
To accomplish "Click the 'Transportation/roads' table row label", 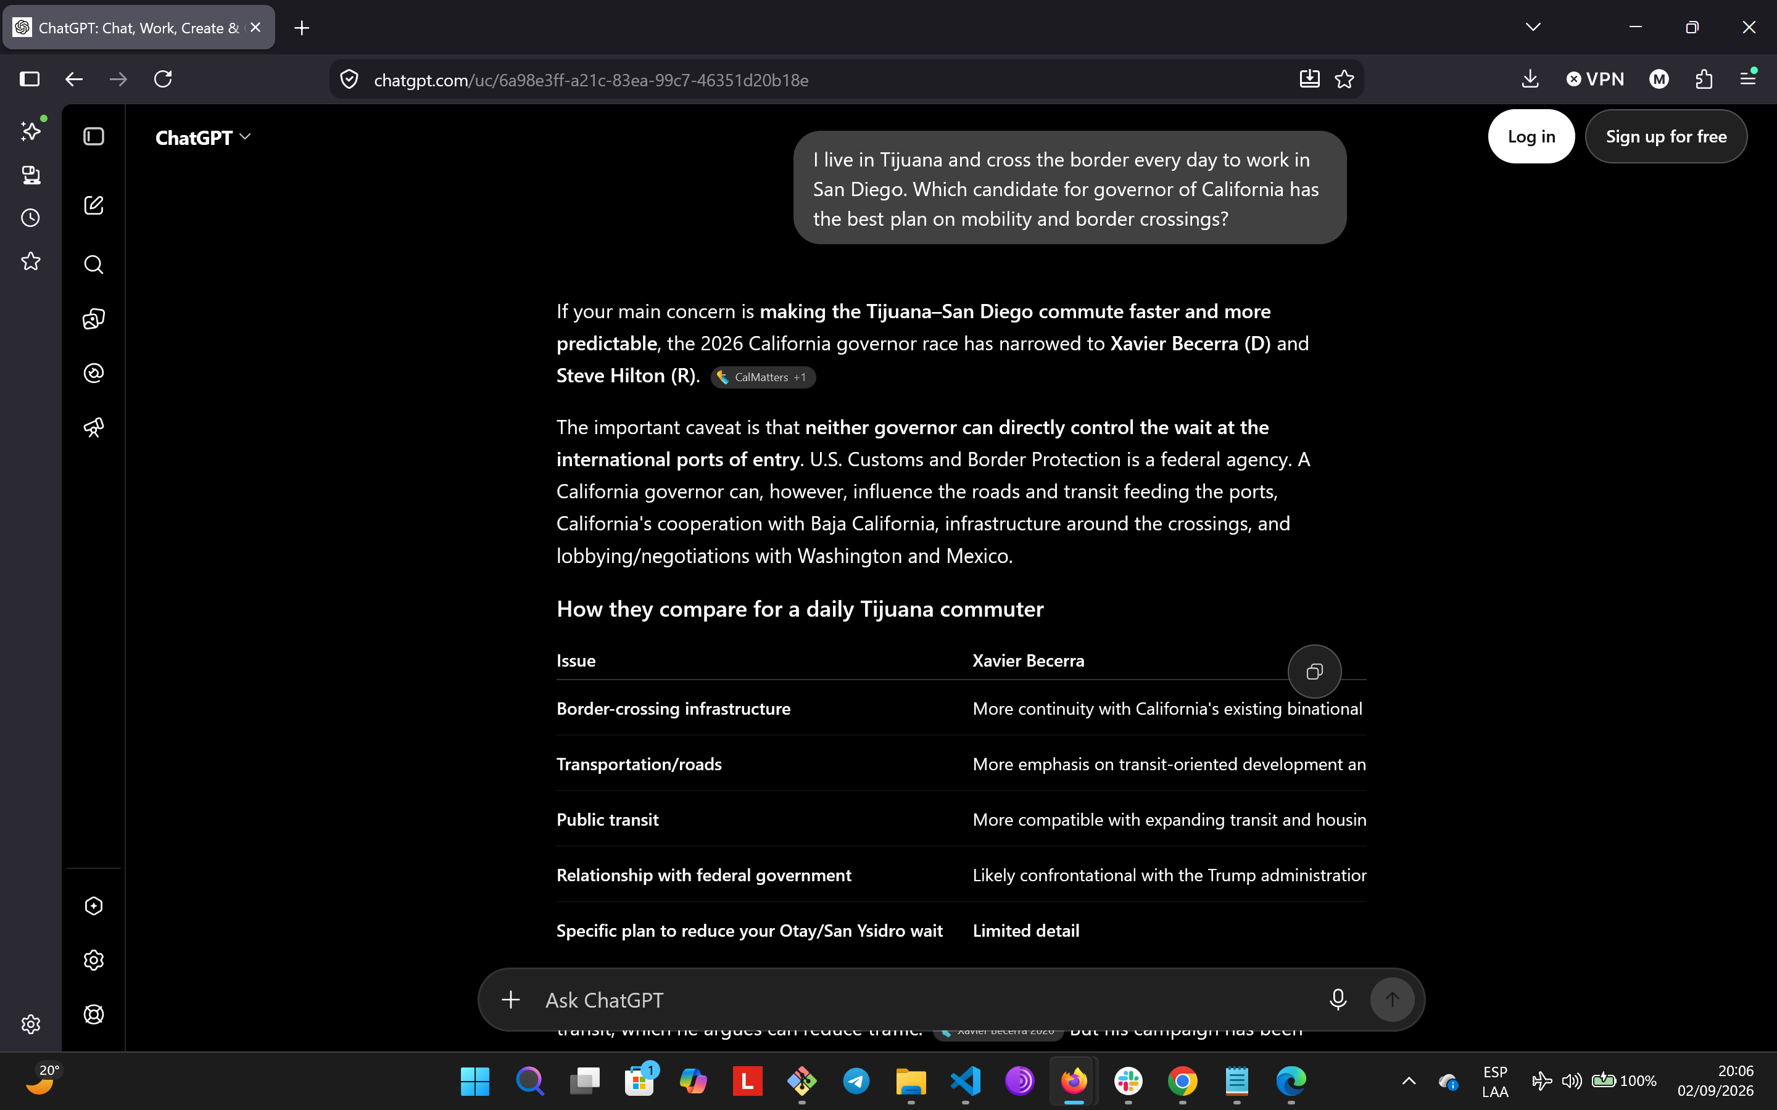I will click(639, 764).
